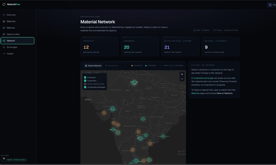The image size is (276, 165).
Task: Go to the Matches page in the sidebar
Action: 17,28
